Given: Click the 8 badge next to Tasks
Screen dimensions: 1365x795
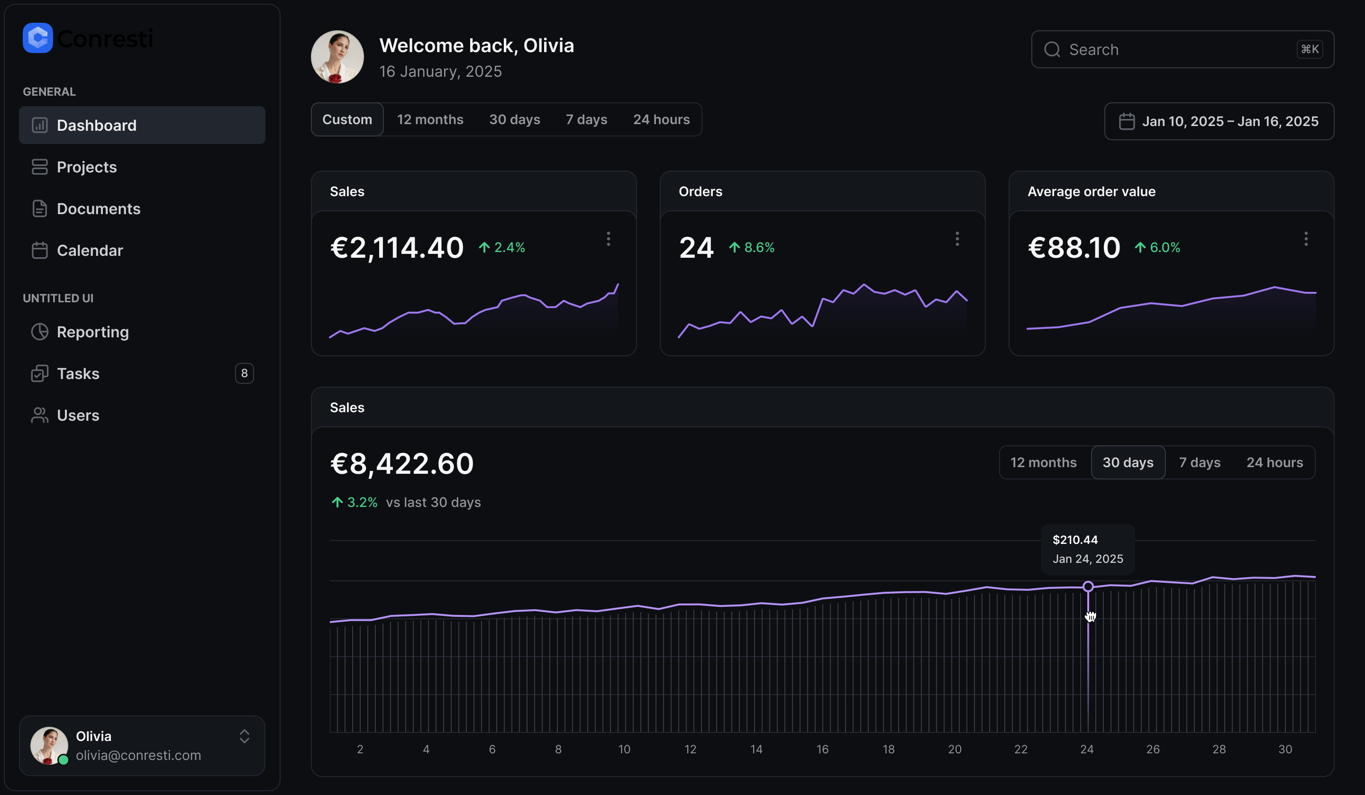Looking at the screenshot, I should pos(244,373).
